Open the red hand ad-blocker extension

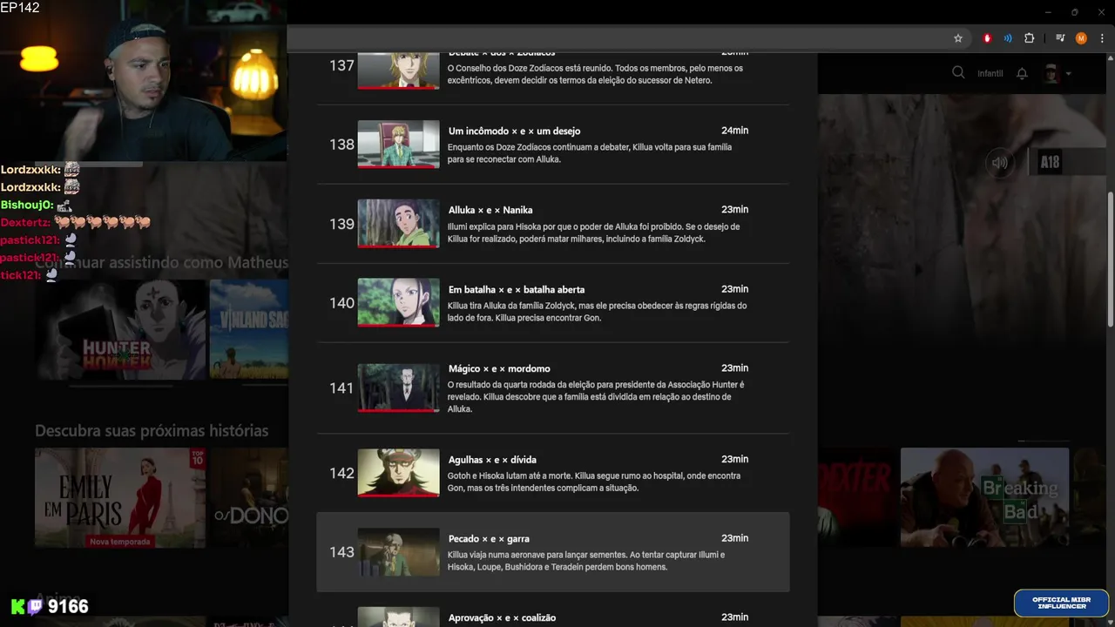pyautogui.click(x=987, y=38)
